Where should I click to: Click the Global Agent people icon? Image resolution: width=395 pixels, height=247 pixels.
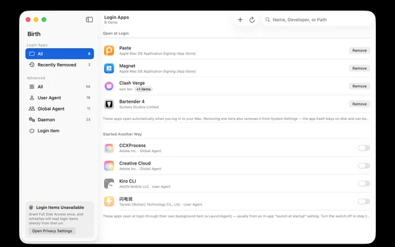[x=32, y=109]
